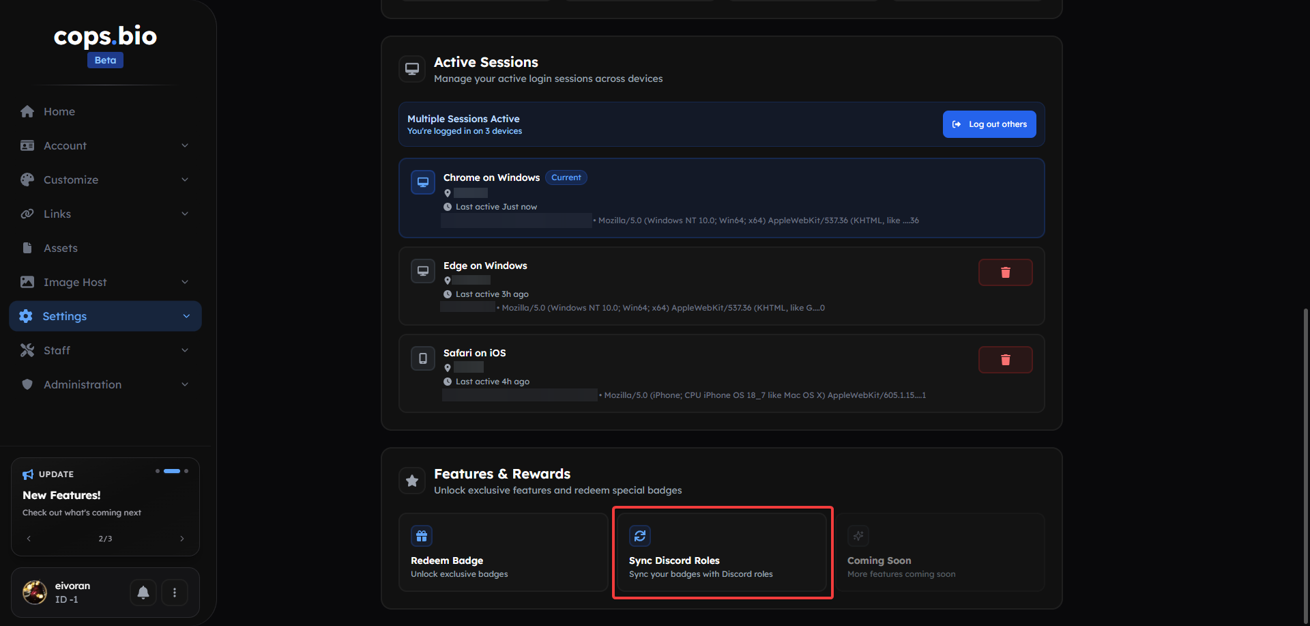Viewport: 1310px width, 626px height.
Task: Click the Assets document icon
Action: pos(27,248)
